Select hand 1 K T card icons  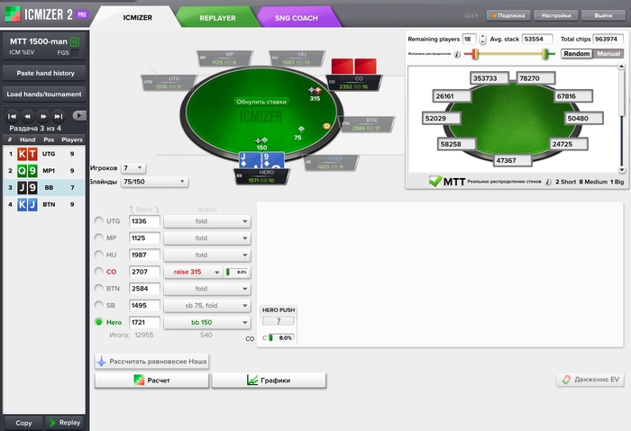click(27, 154)
